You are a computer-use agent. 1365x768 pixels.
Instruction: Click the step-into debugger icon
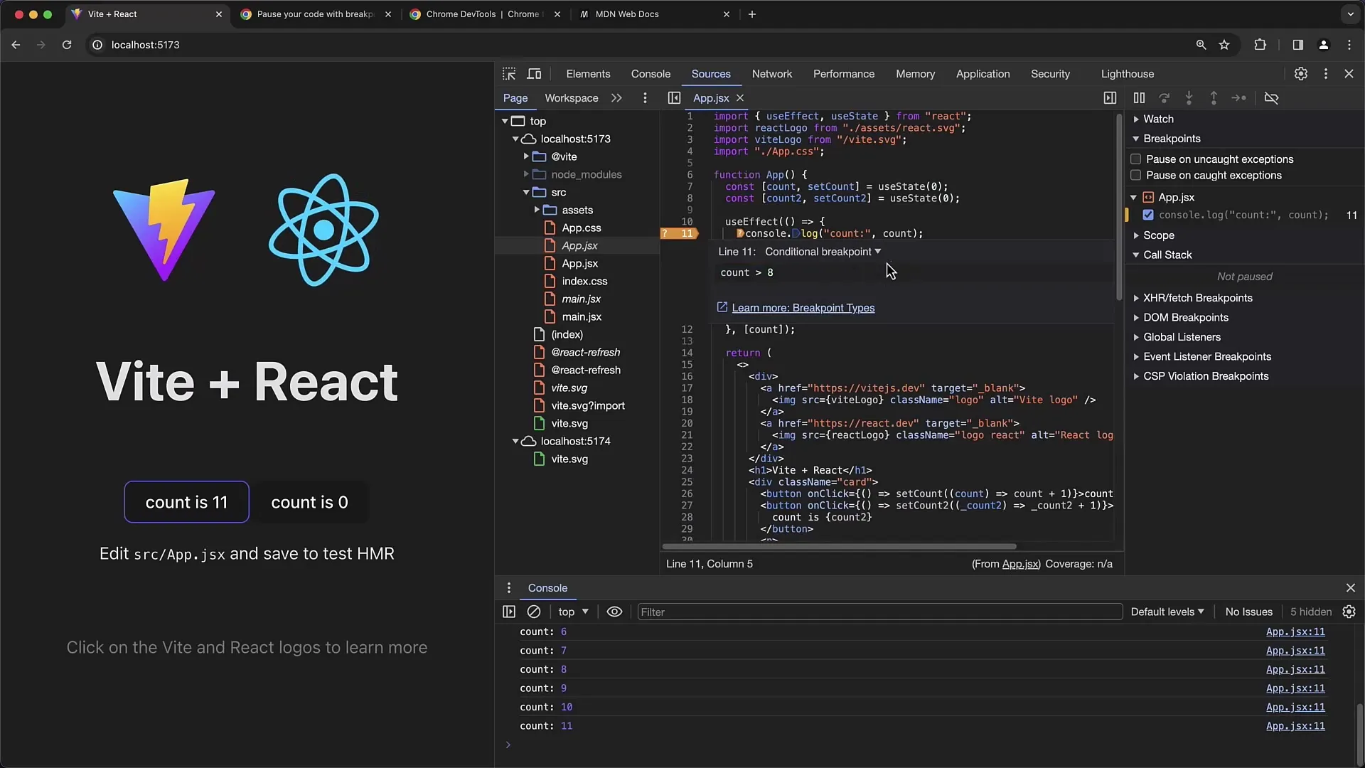click(x=1188, y=97)
